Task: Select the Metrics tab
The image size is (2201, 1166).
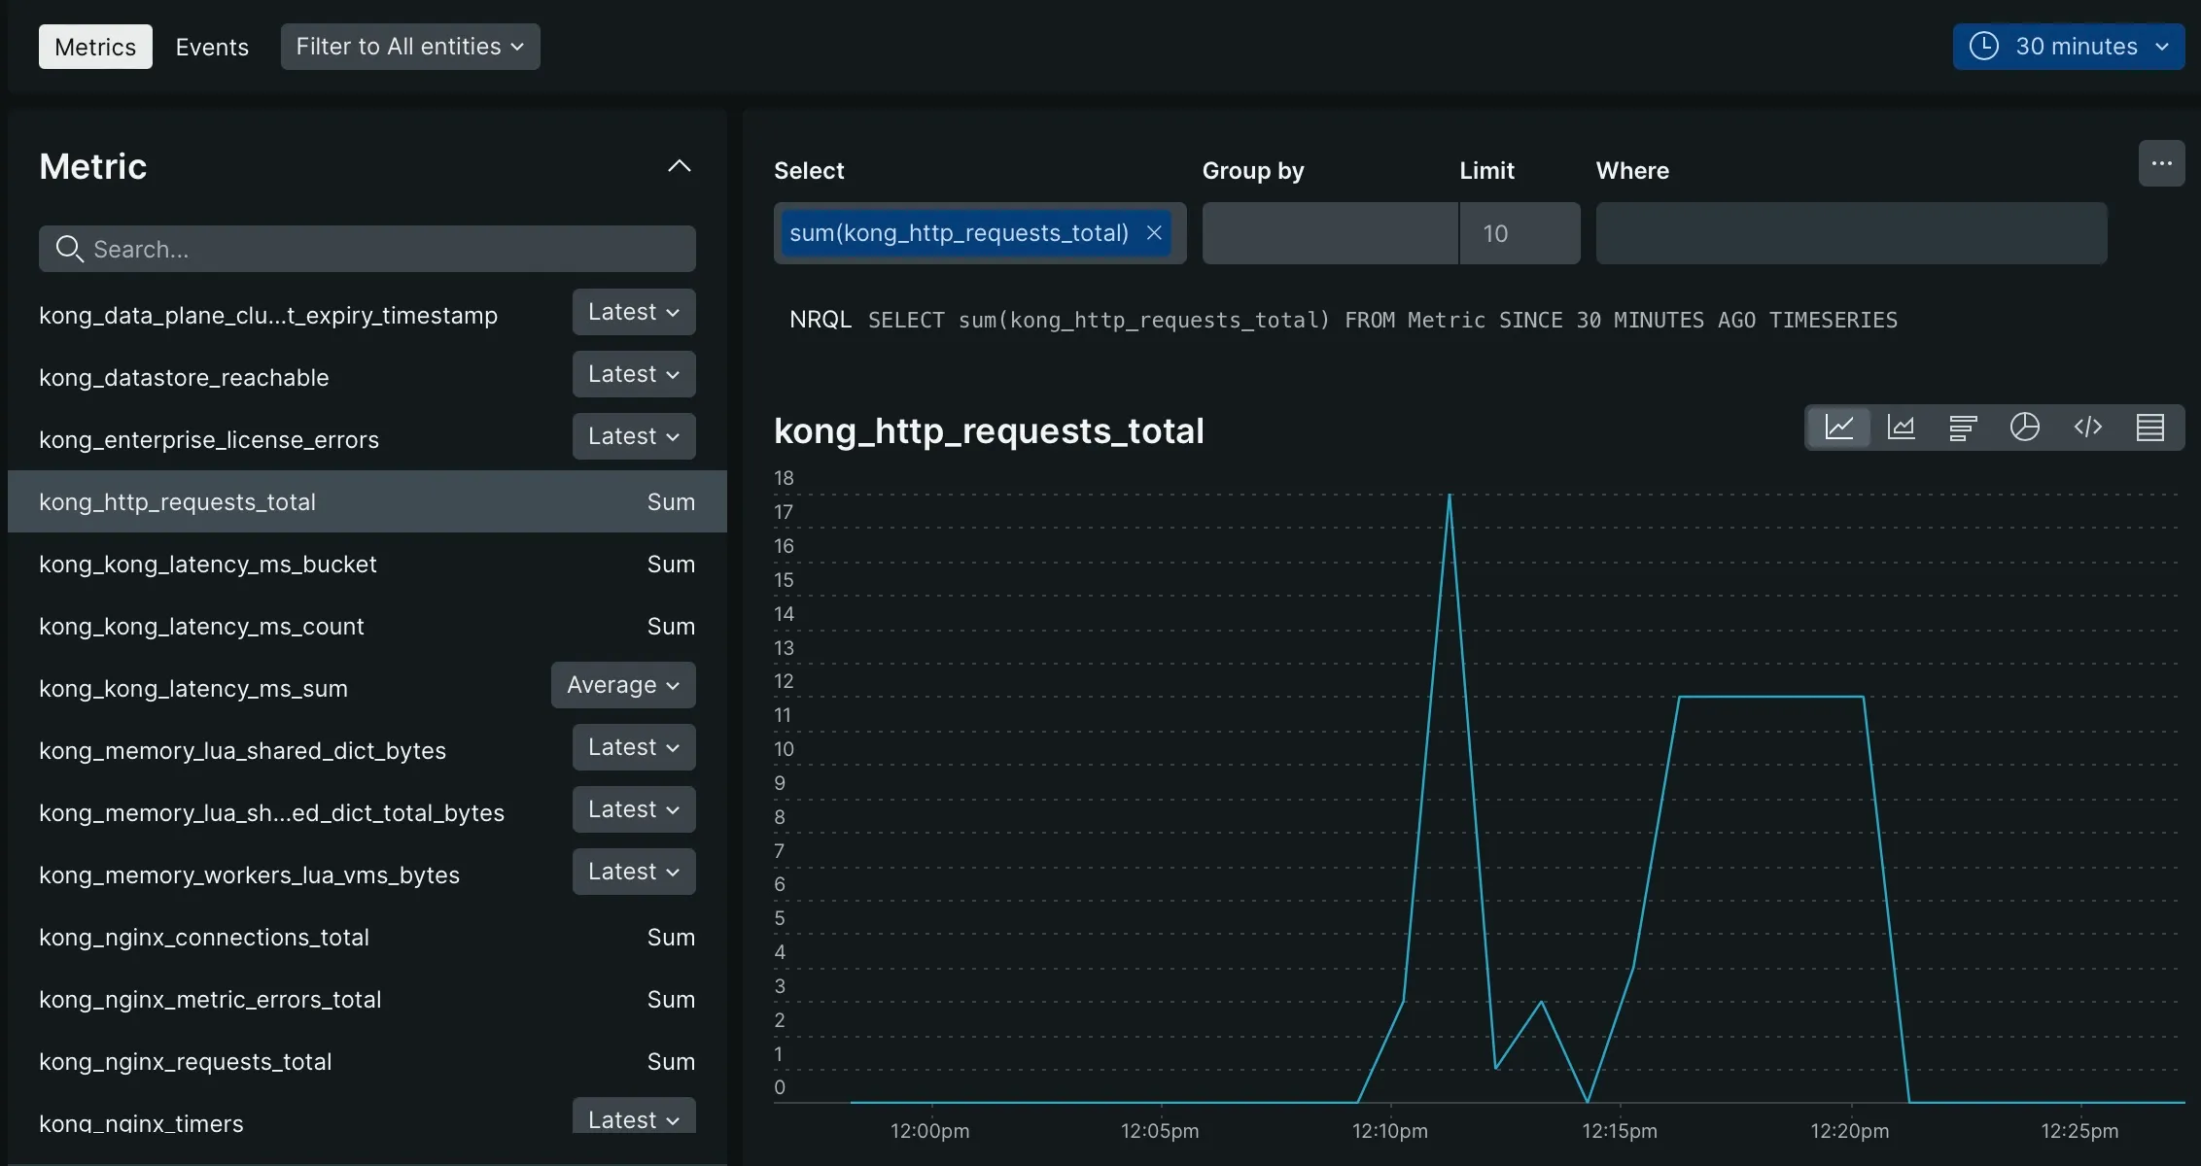Action: [95, 47]
